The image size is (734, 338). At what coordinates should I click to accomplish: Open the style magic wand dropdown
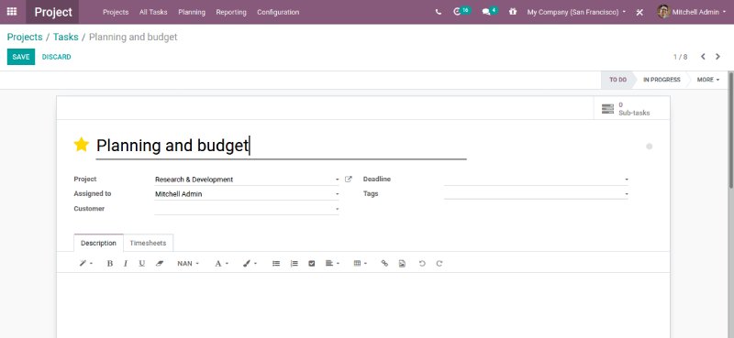pyautogui.click(x=85, y=263)
